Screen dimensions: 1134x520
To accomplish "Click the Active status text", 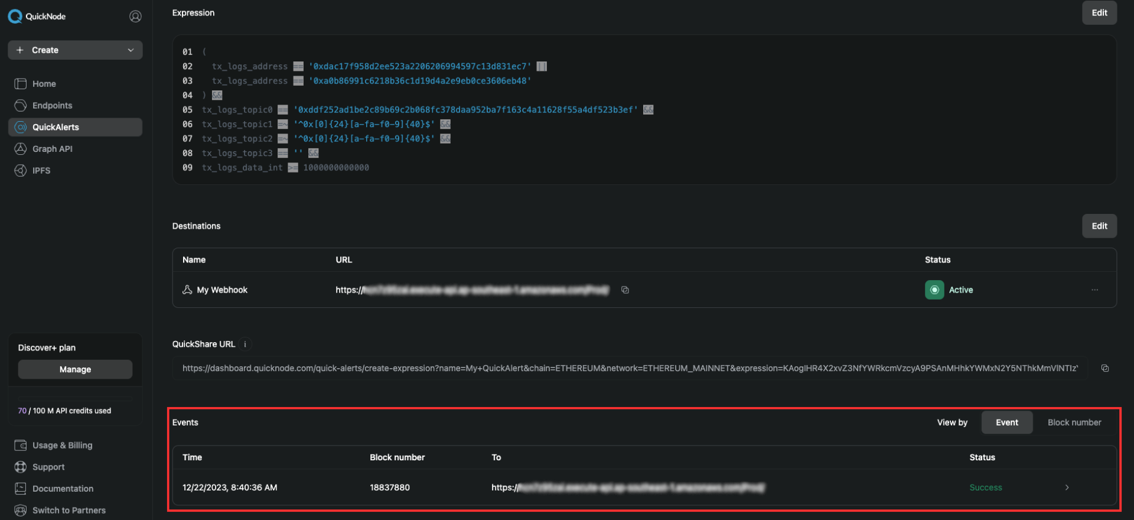I will (x=961, y=290).
